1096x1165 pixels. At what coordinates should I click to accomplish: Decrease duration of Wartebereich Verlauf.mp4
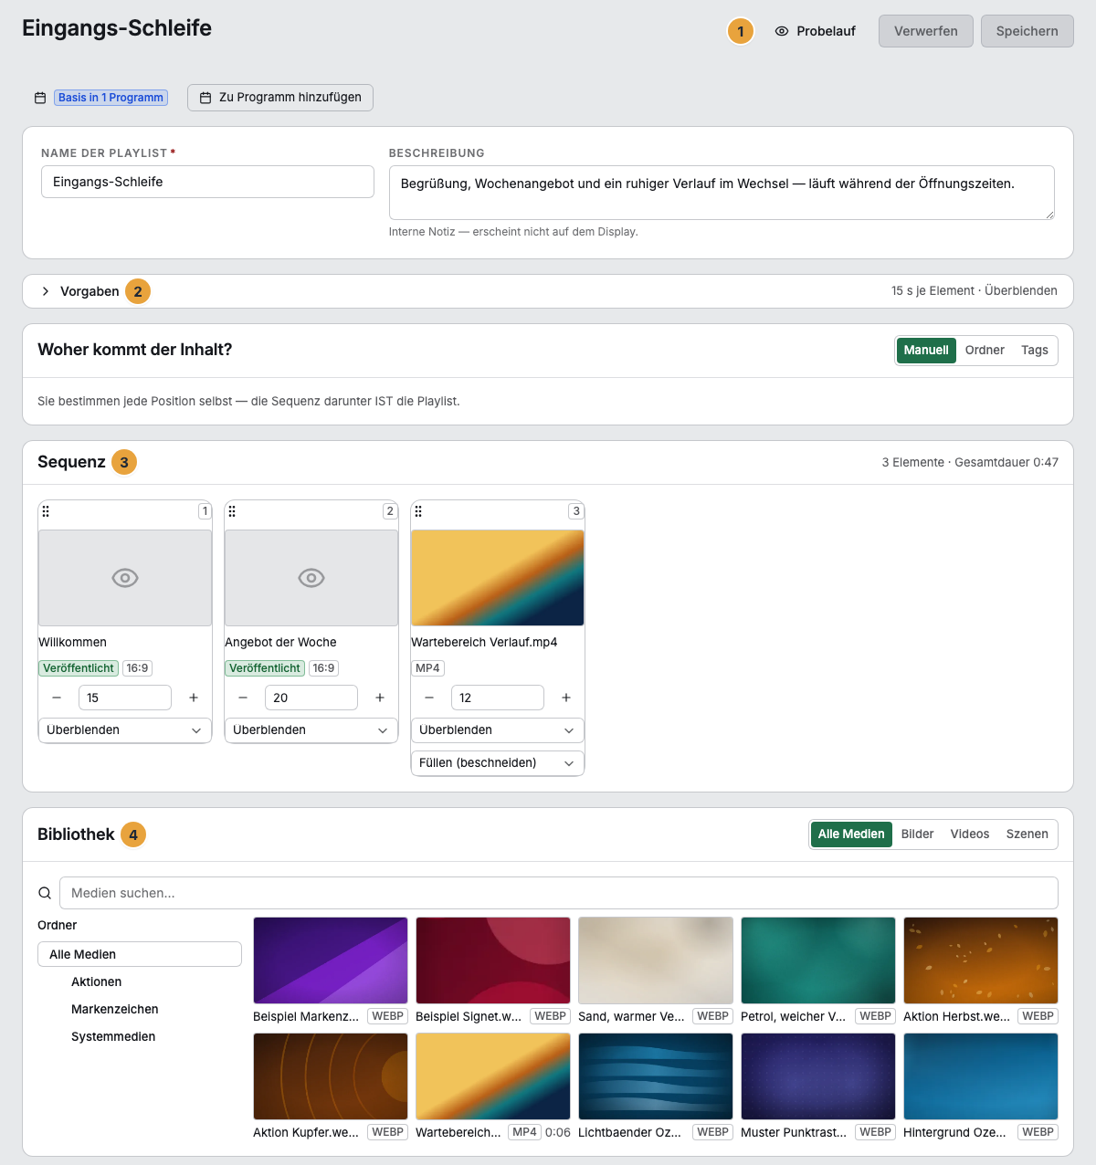(x=429, y=698)
